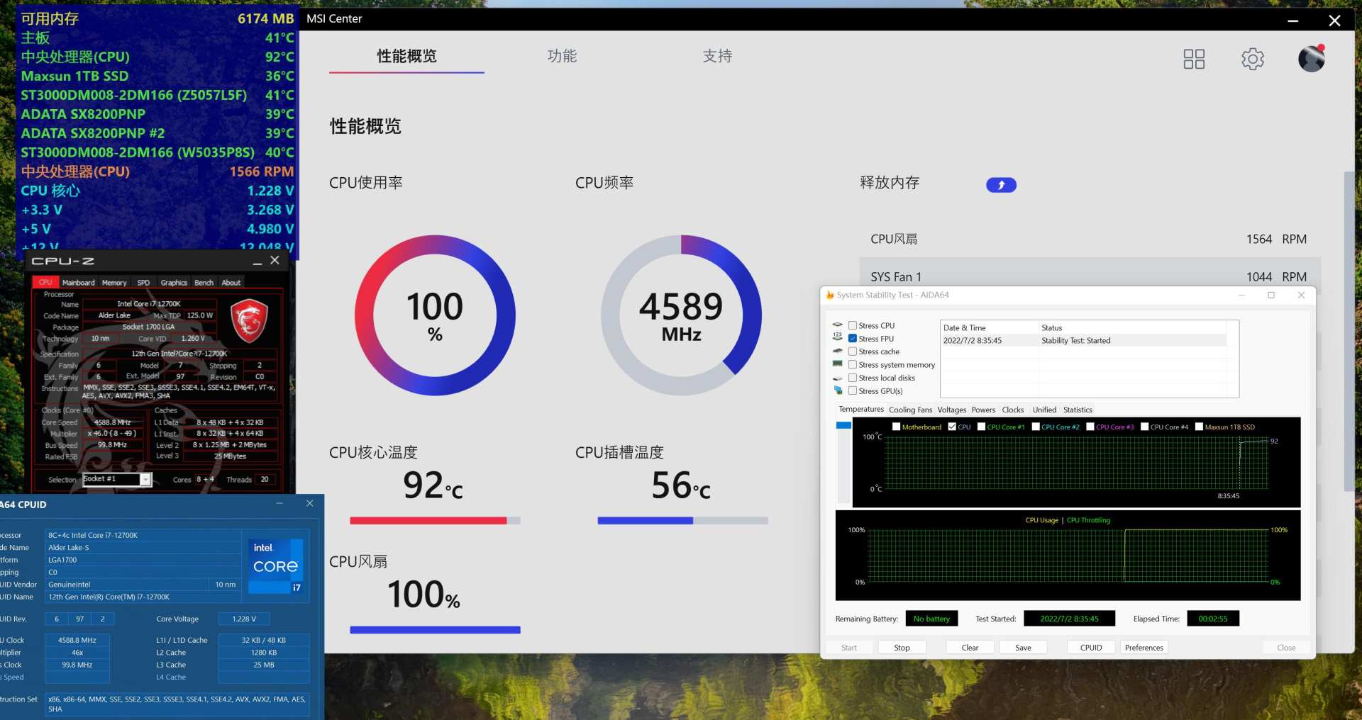
Task: Open the About tab in CPU-Z
Action: [231, 283]
